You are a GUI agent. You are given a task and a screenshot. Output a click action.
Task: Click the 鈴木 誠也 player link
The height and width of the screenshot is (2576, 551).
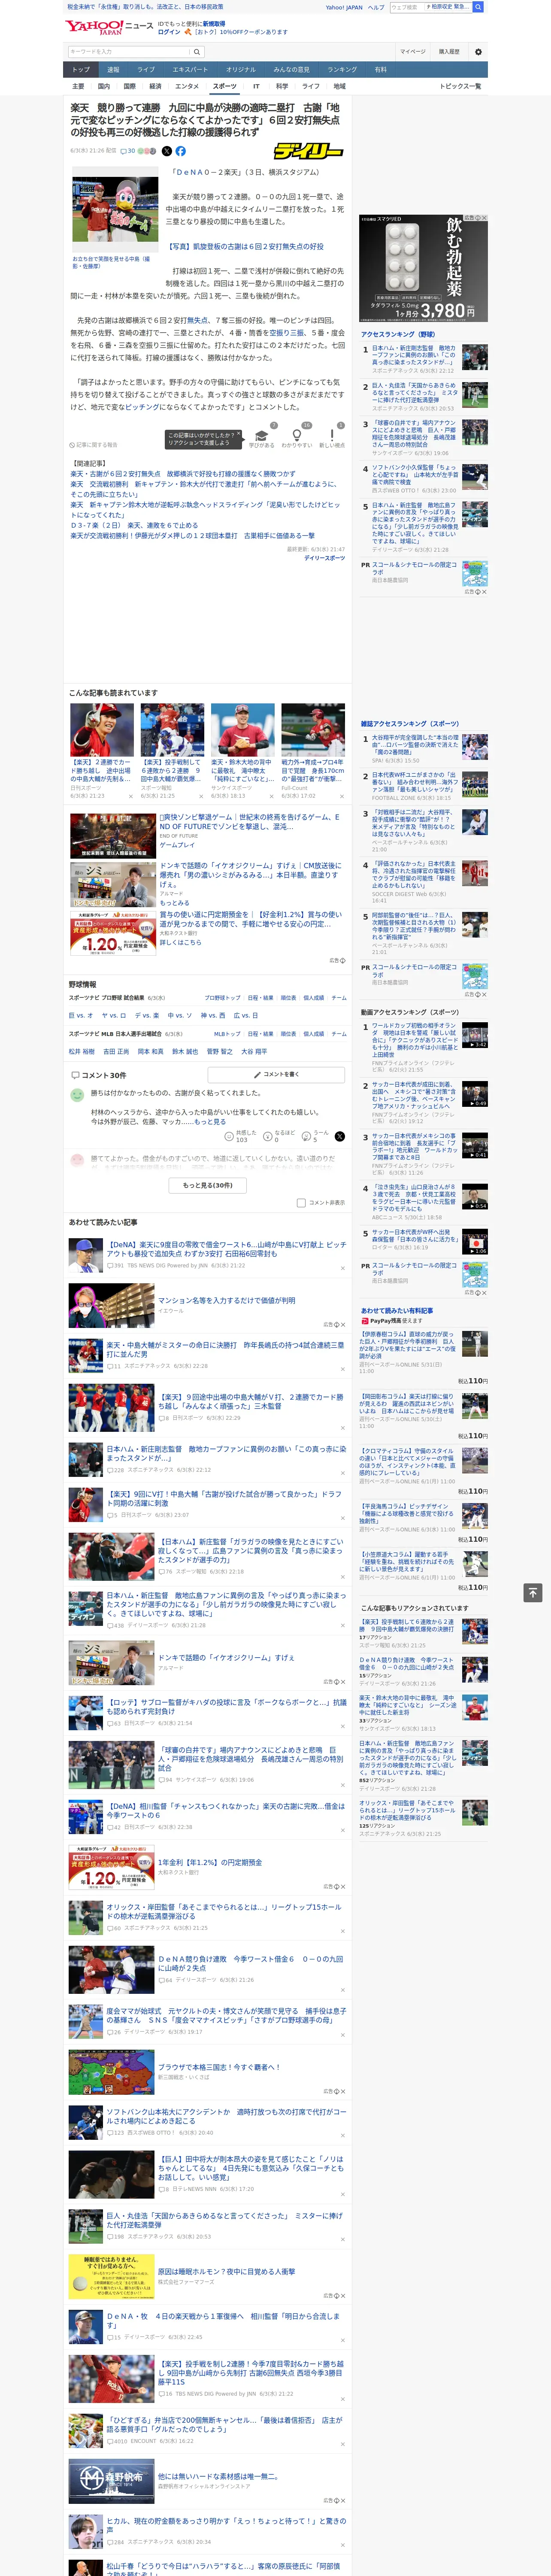[185, 1051]
